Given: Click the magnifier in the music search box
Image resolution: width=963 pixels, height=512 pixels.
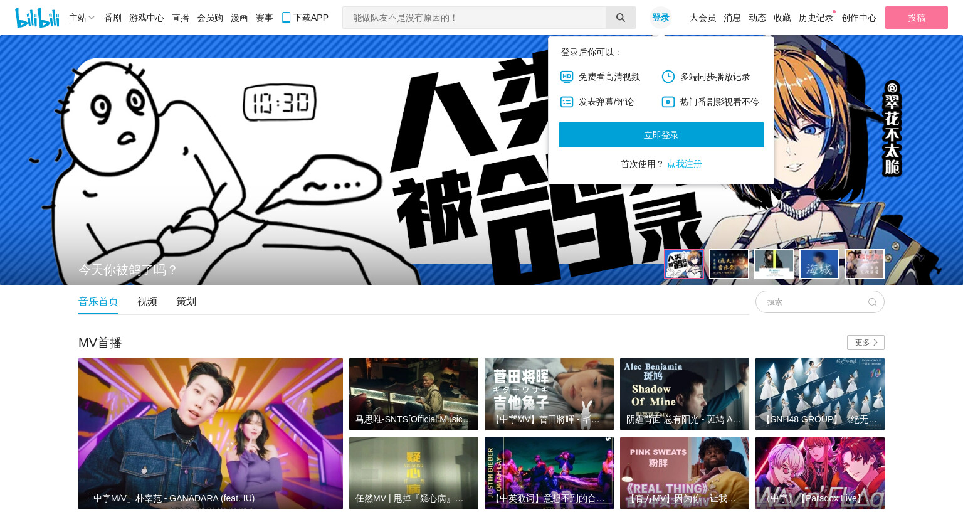Looking at the screenshot, I should [x=872, y=302].
